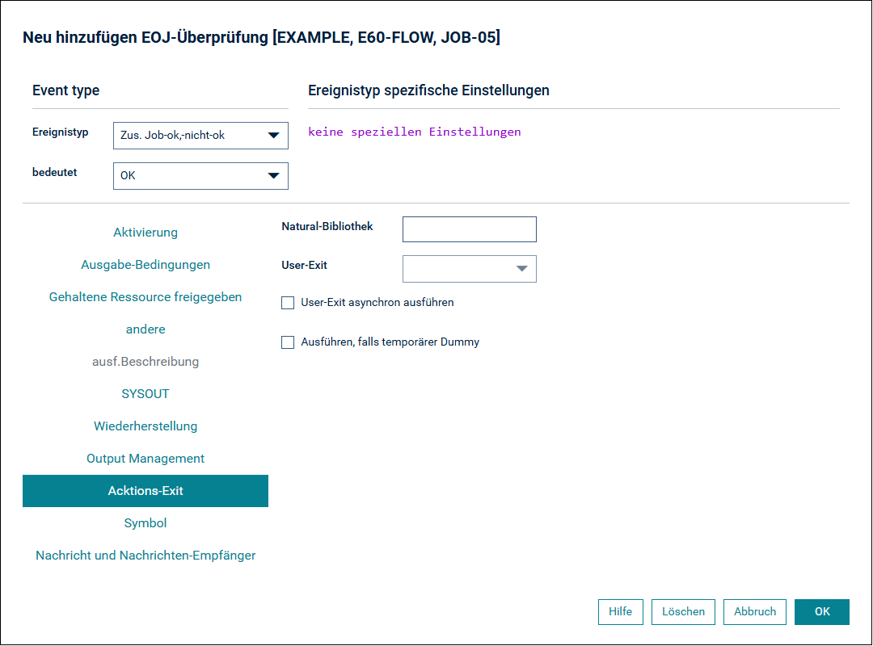873x646 pixels.
Task: Click the dialog title 'Neu hinzufügen EOJ-Überprüfung'
Action: (x=145, y=37)
